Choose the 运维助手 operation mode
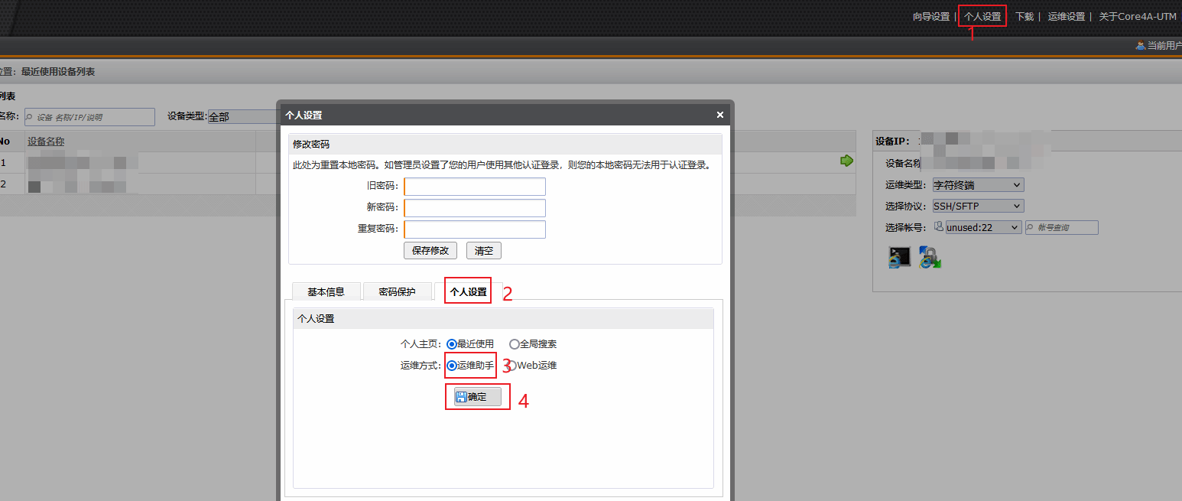 [x=452, y=366]
